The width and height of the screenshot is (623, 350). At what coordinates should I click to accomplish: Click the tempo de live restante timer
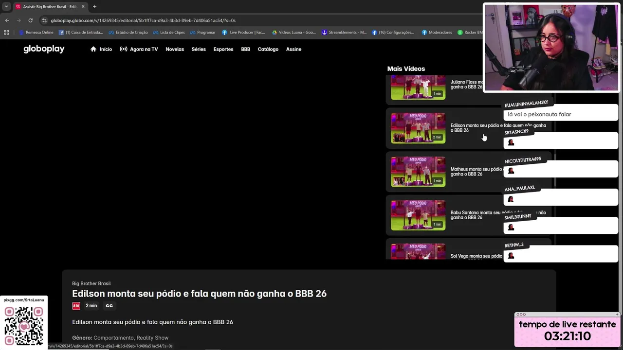click(567, 331)
